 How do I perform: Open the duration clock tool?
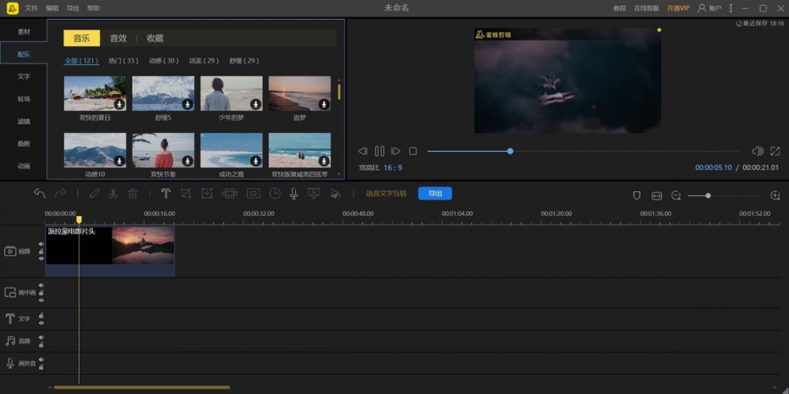pos(275,193)
